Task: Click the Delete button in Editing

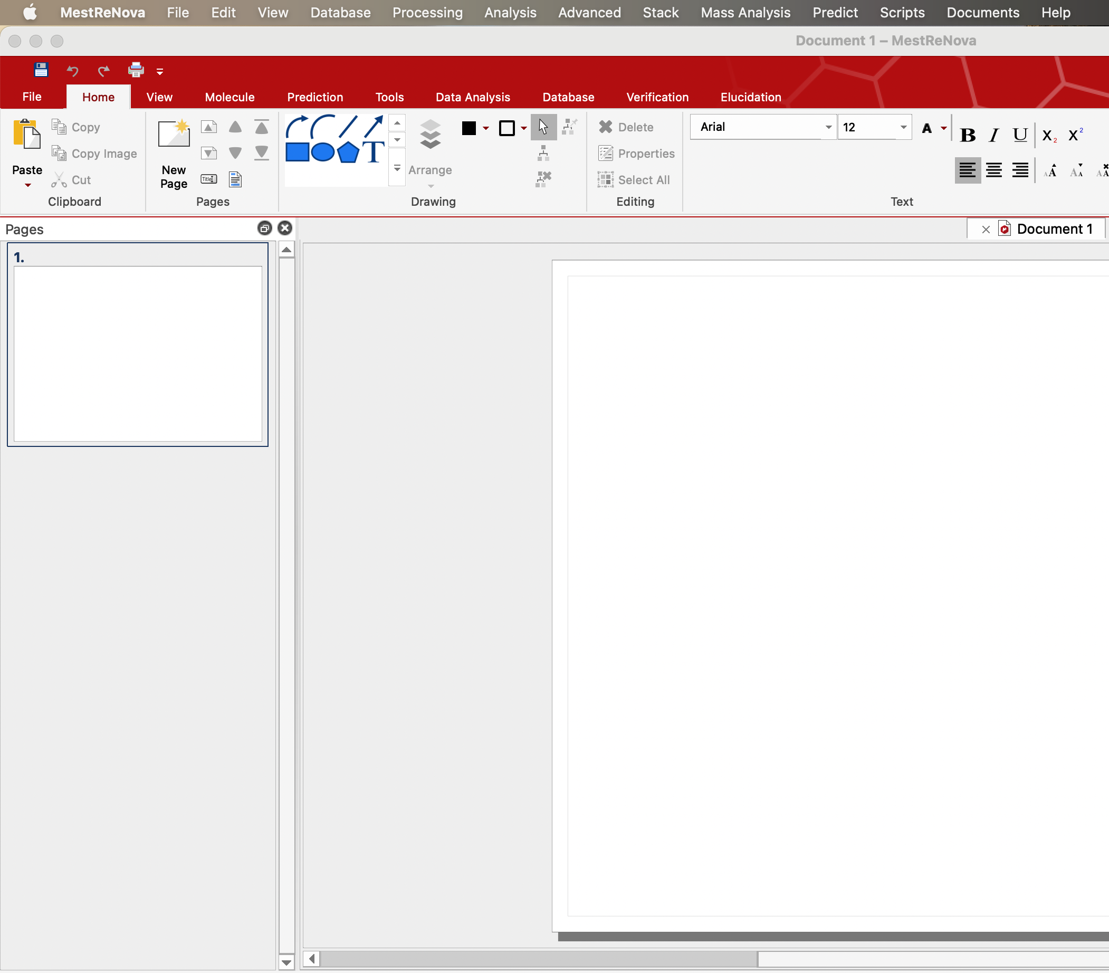Action: (x=626, y=127)
